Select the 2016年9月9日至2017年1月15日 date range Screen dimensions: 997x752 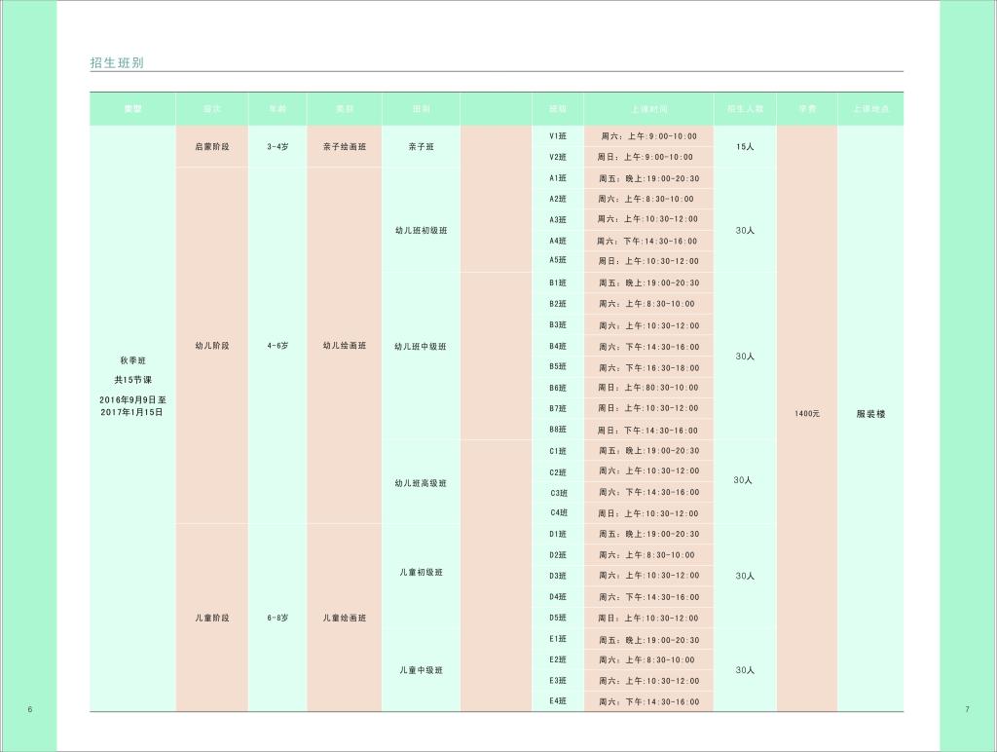tap(132, 406)
